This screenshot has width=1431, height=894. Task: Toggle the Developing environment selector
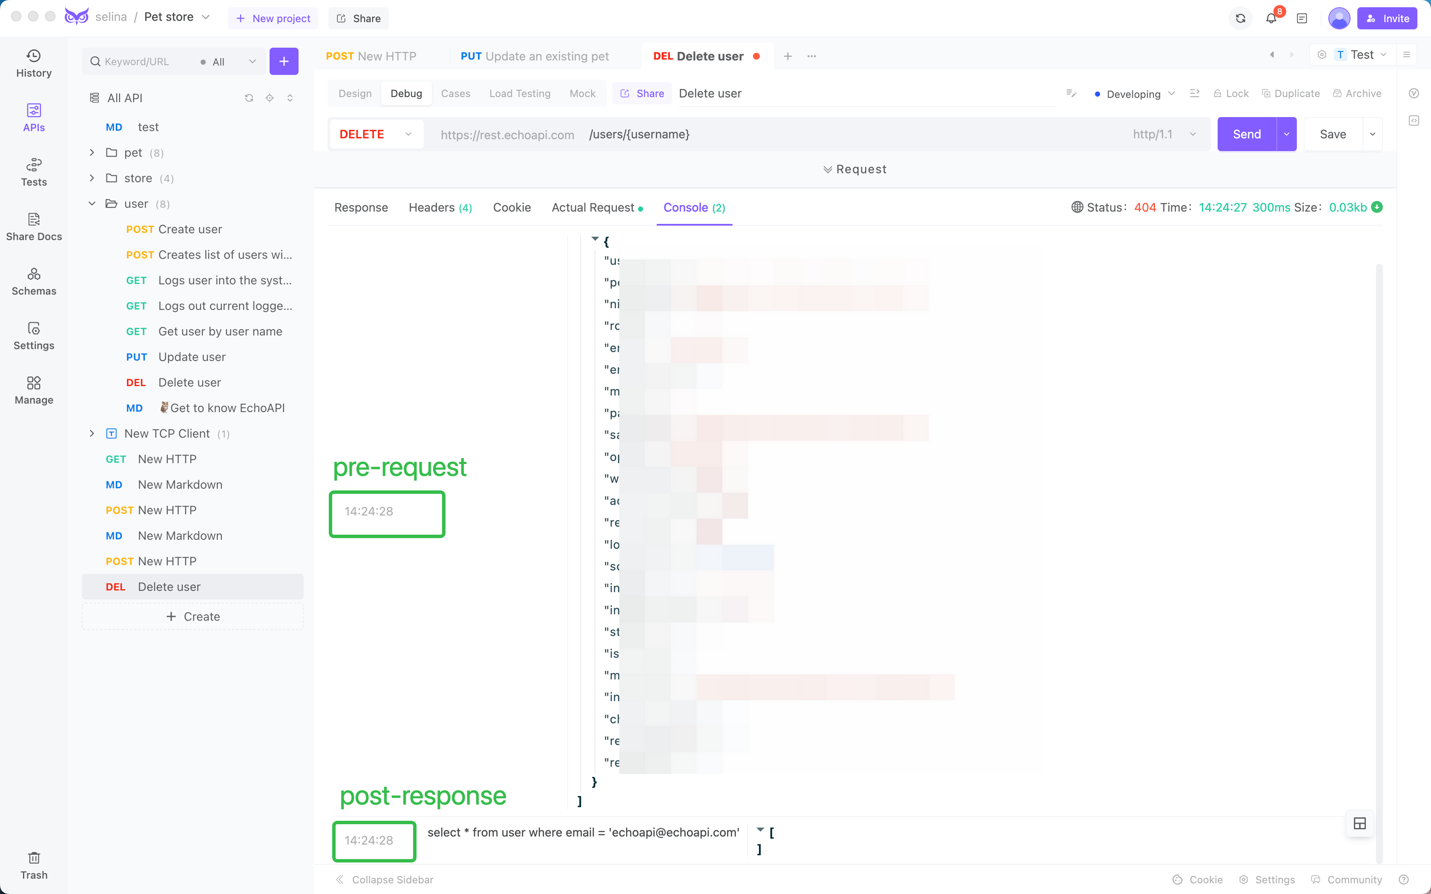coord(1134,94)
